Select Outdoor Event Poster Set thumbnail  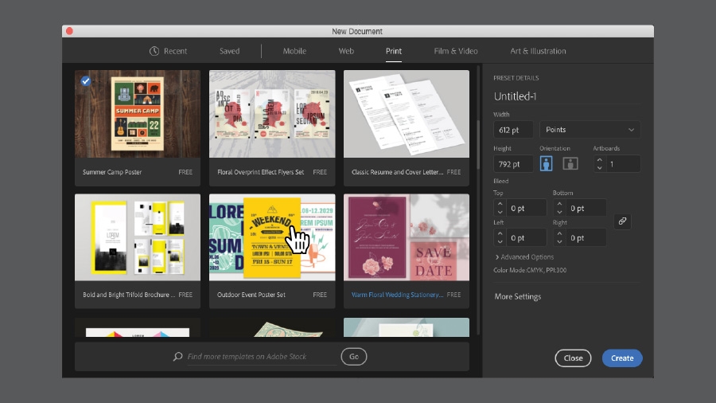click(x=272, y=237)
